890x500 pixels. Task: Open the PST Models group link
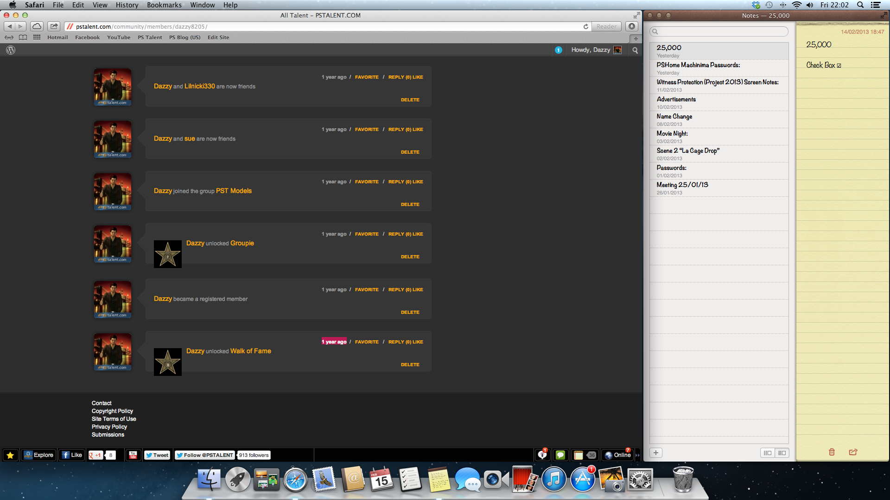pyautogui.click(x=234, y=191)
